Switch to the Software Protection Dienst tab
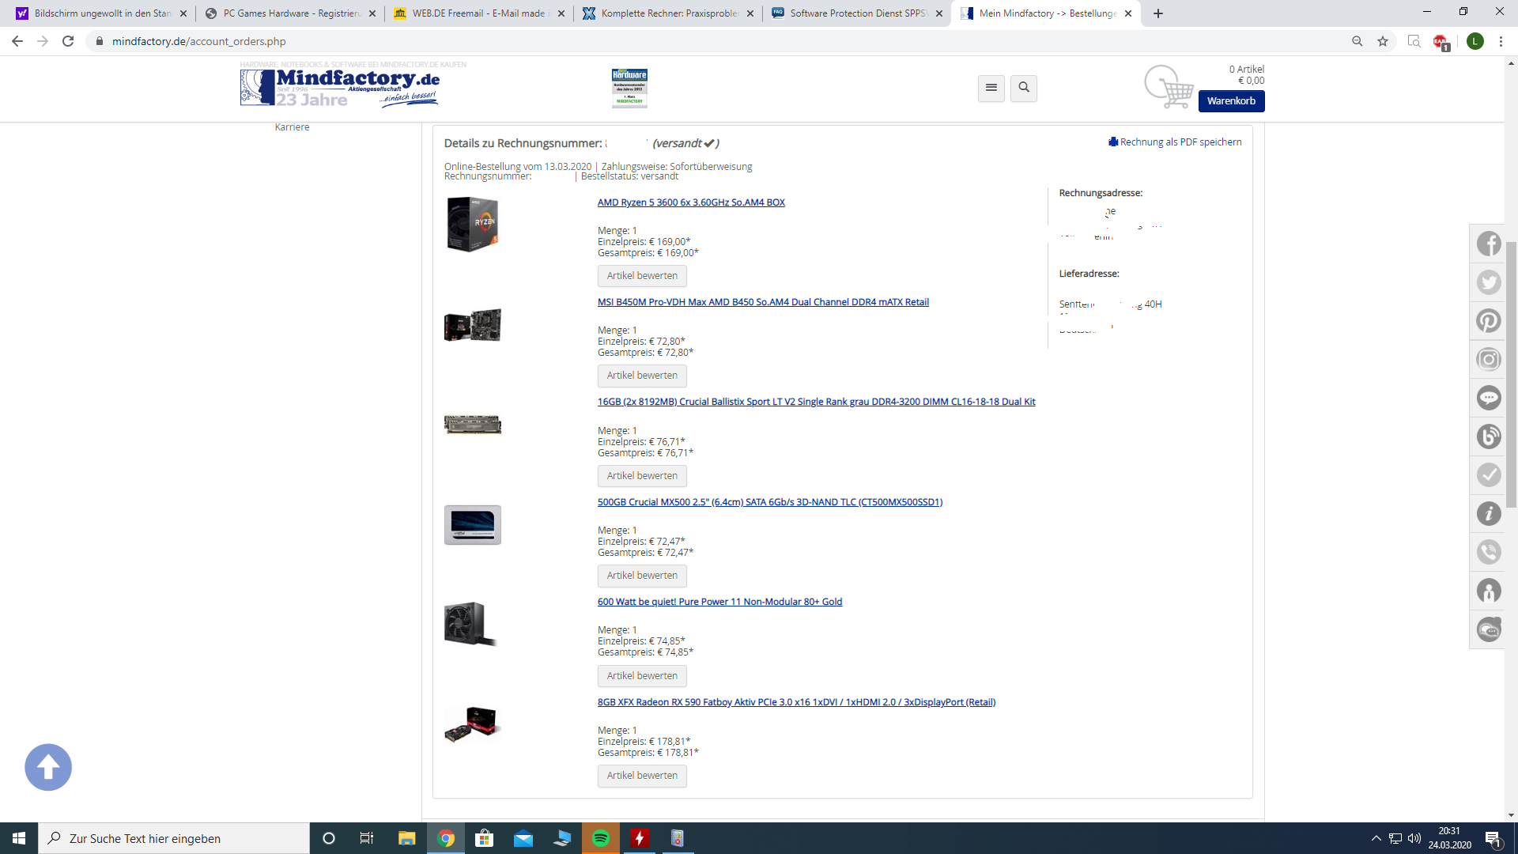Image resolution: width=1518 pixels, height=854 pixels. click(x=856, y=13)
